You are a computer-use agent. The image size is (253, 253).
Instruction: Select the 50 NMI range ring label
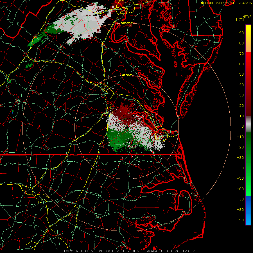[126, 75]
